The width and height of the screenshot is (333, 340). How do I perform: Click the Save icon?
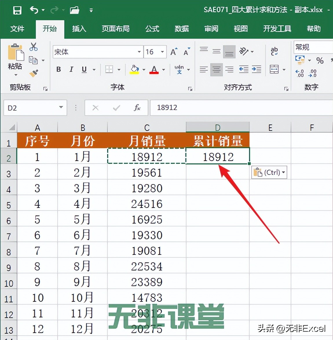pos(17,10)
